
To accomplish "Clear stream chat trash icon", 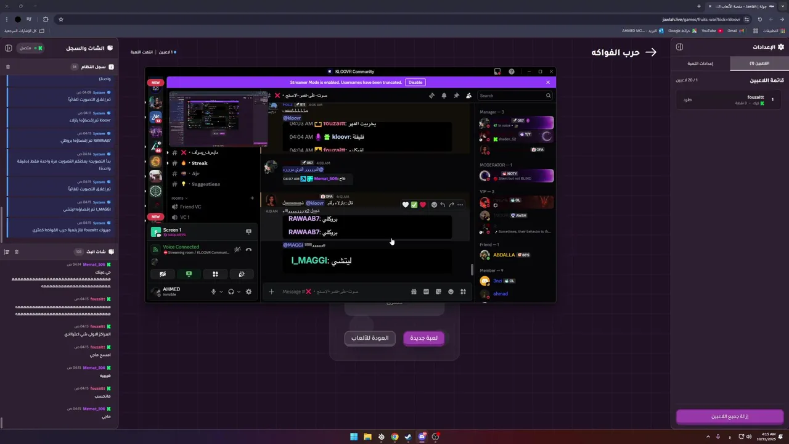I will 17,252.
